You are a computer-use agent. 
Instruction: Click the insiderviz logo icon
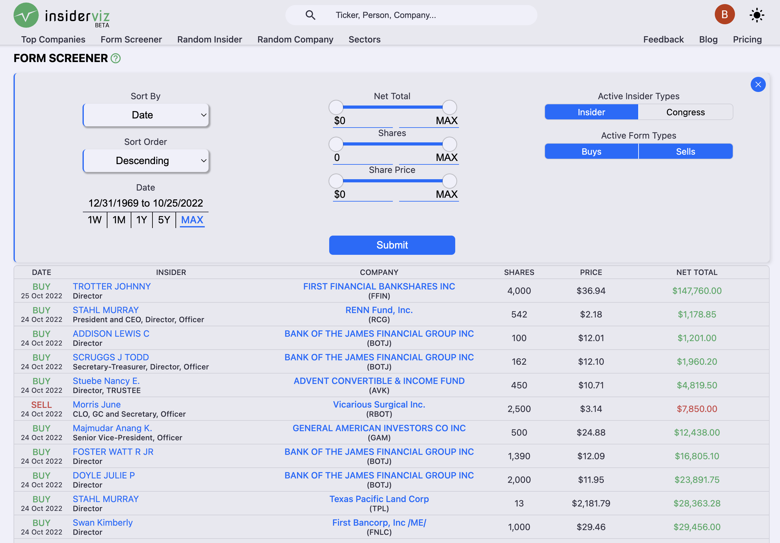(26, 15)
